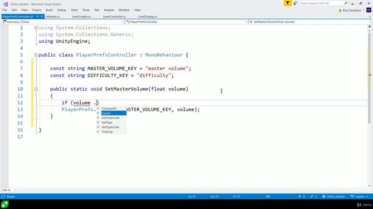
Task: Open the master branch dropdown in status bar
Action: coord(359,196)
